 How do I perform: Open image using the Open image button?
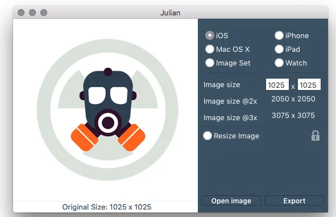[x=231, y=200]
